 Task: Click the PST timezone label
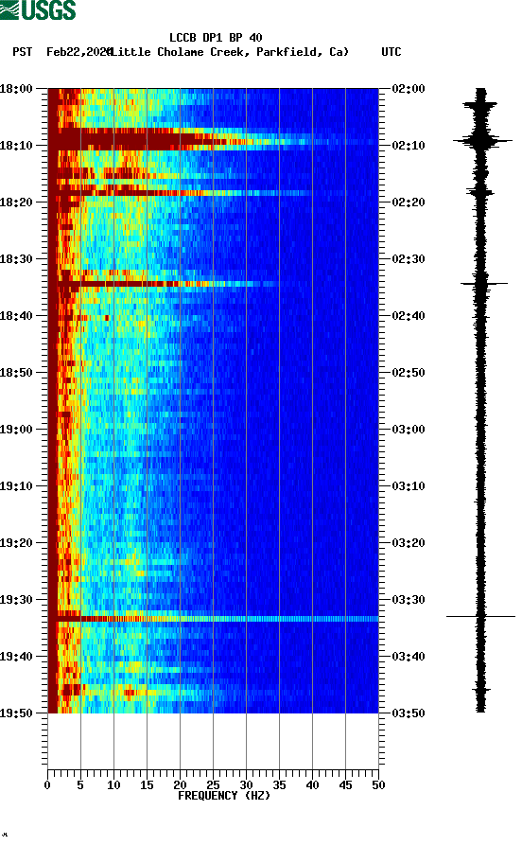[x=22, y=52]
